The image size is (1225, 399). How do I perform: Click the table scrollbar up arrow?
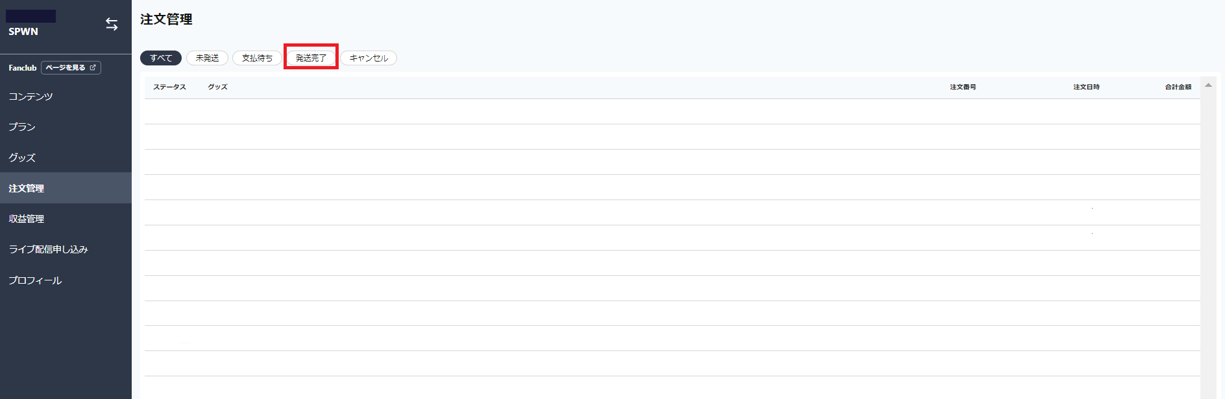1208,85
